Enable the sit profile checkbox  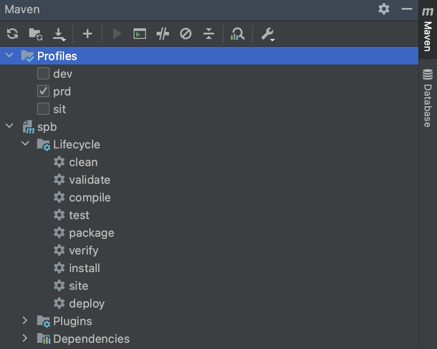pyautogui.click(x=43, y=109)
